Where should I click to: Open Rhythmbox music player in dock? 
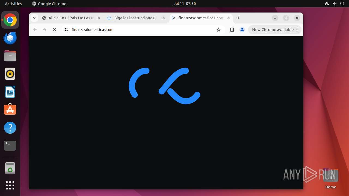(10, 74)
